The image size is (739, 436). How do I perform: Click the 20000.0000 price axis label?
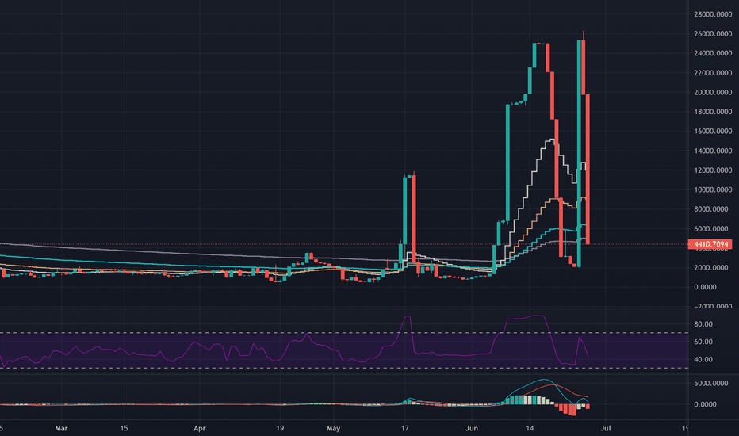coord(713,93)
